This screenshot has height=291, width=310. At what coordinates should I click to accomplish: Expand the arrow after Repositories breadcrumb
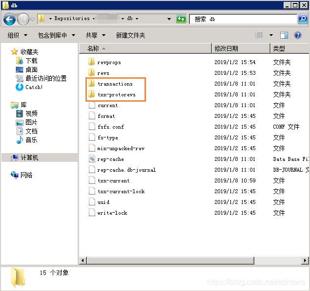[x=94, y=19]
